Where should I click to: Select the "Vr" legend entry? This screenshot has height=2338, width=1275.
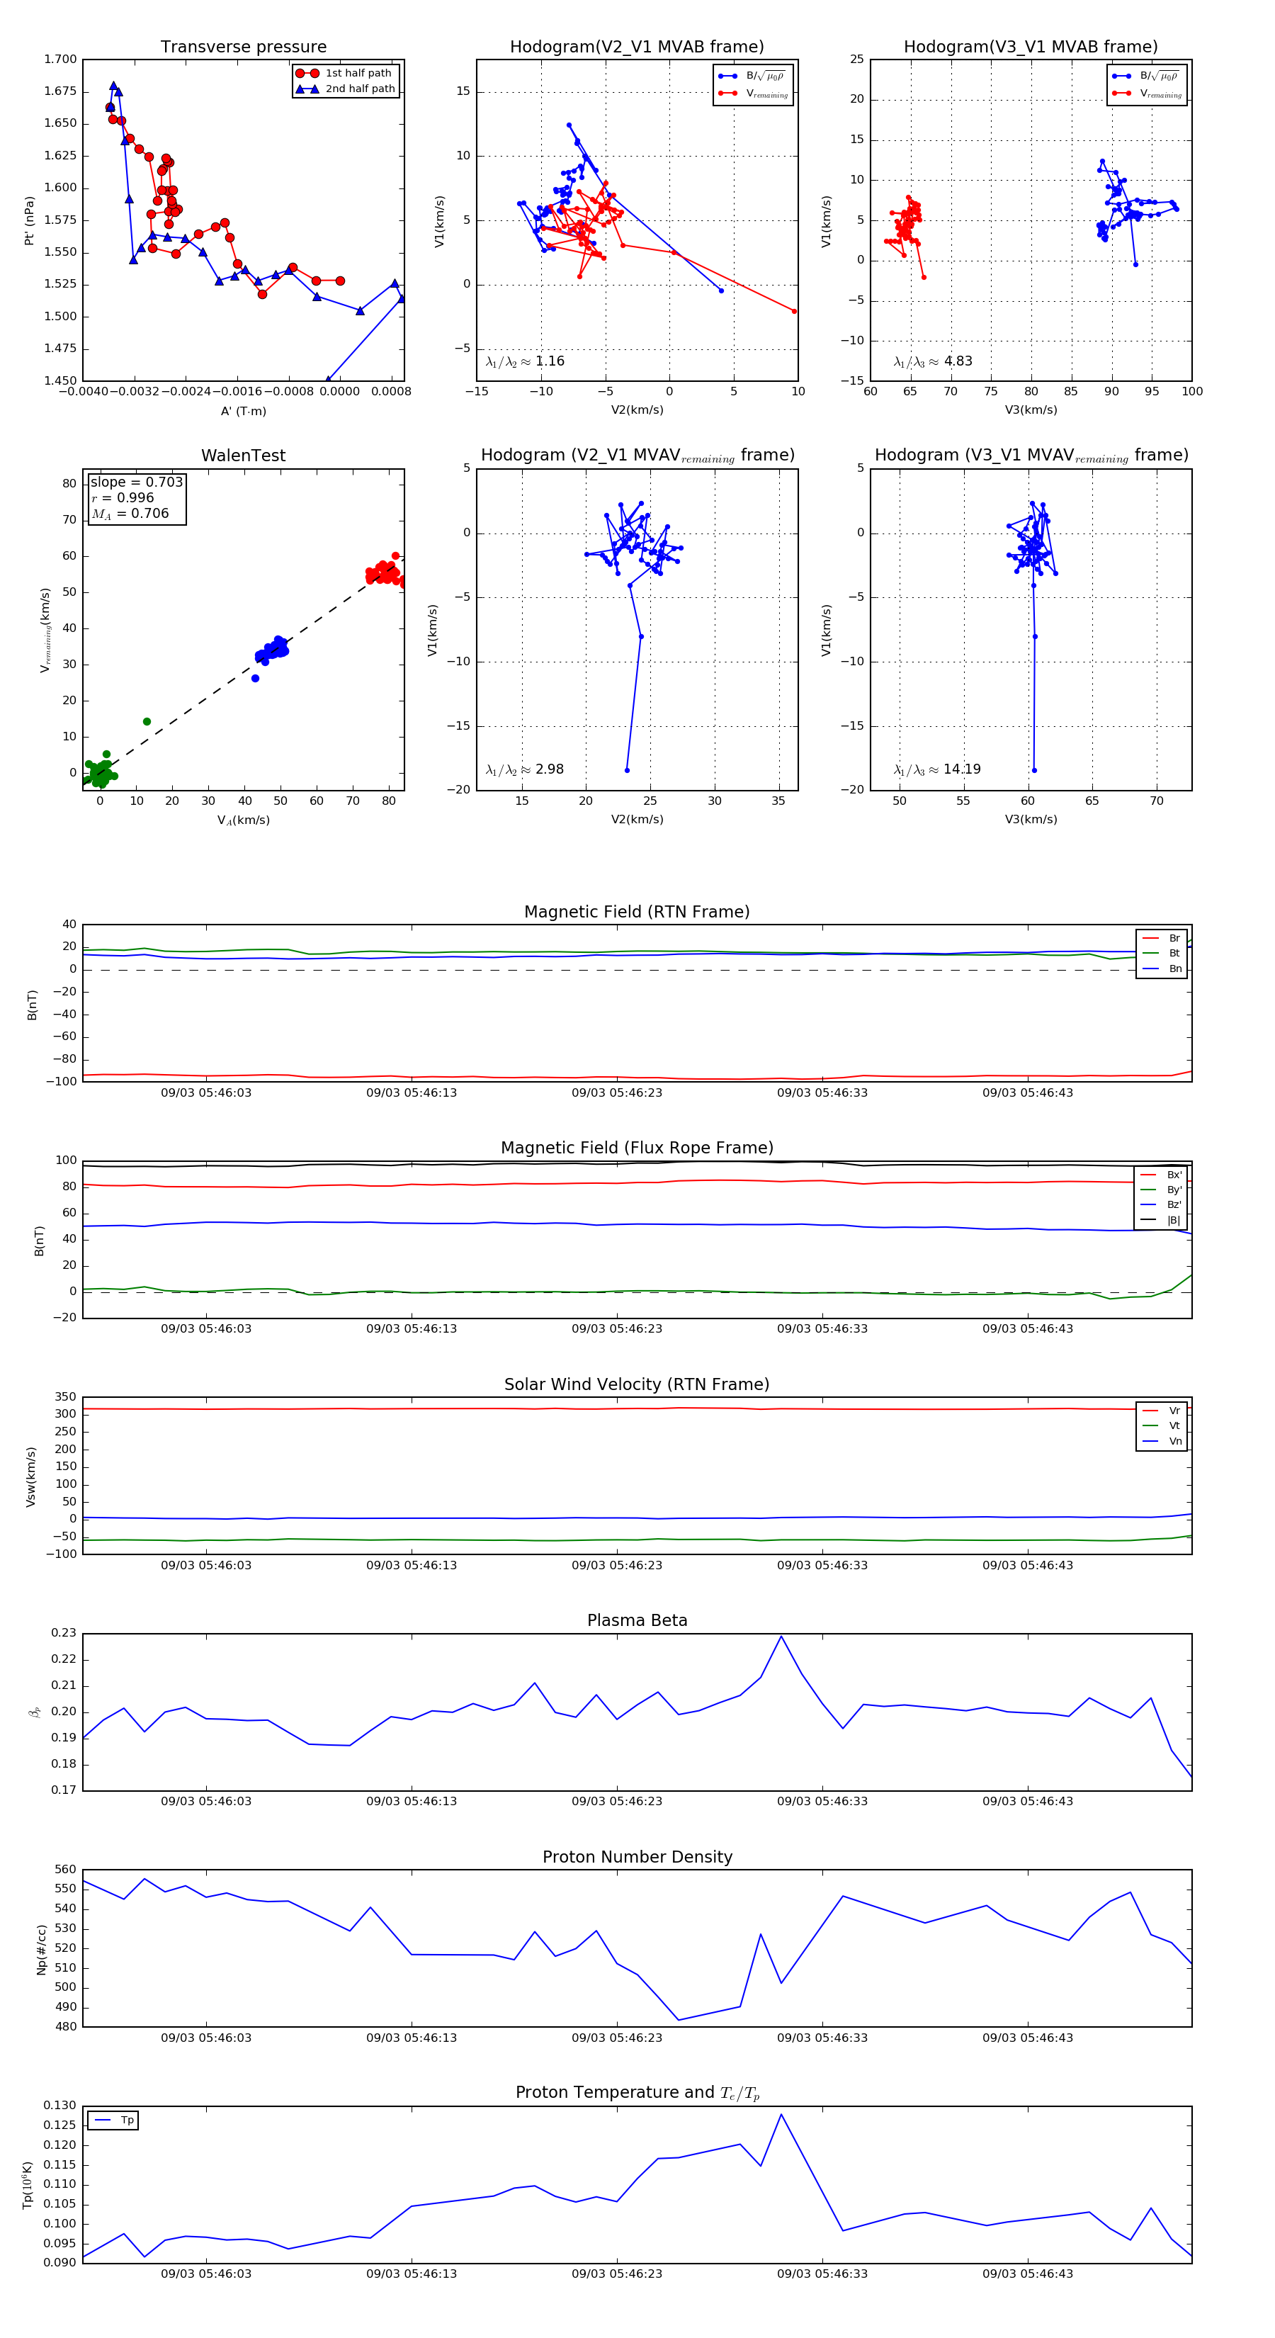pyautogui.click(x=1162, y=1411)
